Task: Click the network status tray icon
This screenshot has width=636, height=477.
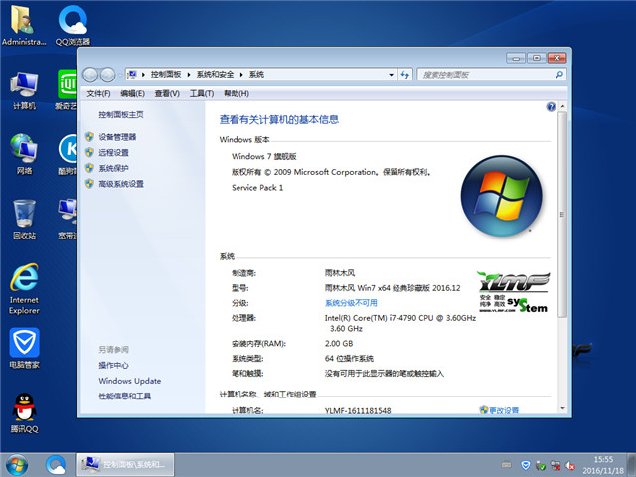Action: [x=556, y=465]
